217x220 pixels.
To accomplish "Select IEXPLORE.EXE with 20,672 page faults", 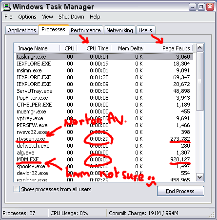I will coord(104,84).
